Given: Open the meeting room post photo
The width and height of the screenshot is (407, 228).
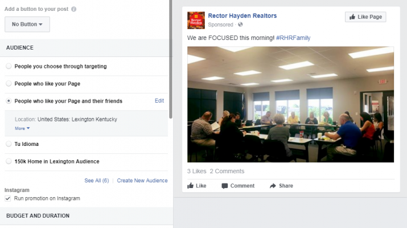Looking at the screenshot, I should click(290, 104).
